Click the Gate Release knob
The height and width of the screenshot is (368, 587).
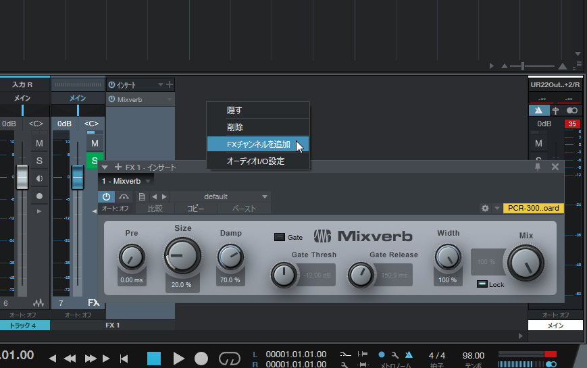click(x=361, y=275)
